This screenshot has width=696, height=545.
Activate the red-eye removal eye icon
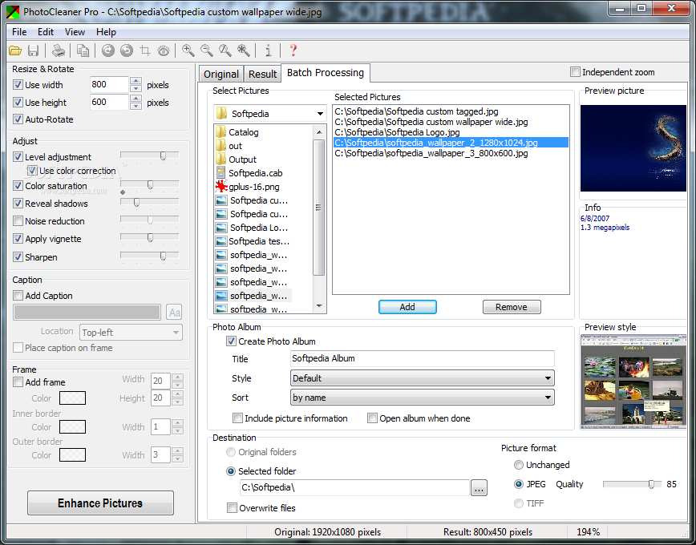click(164, 50)
